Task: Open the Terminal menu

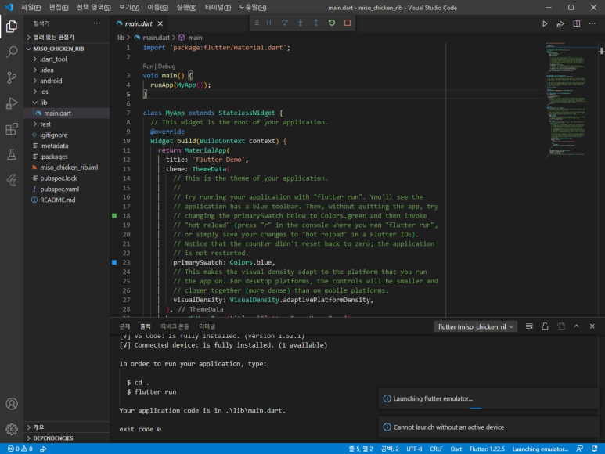Action: (x=218, y=8)
